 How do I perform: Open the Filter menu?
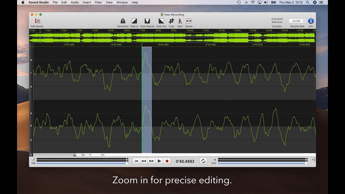98,2
